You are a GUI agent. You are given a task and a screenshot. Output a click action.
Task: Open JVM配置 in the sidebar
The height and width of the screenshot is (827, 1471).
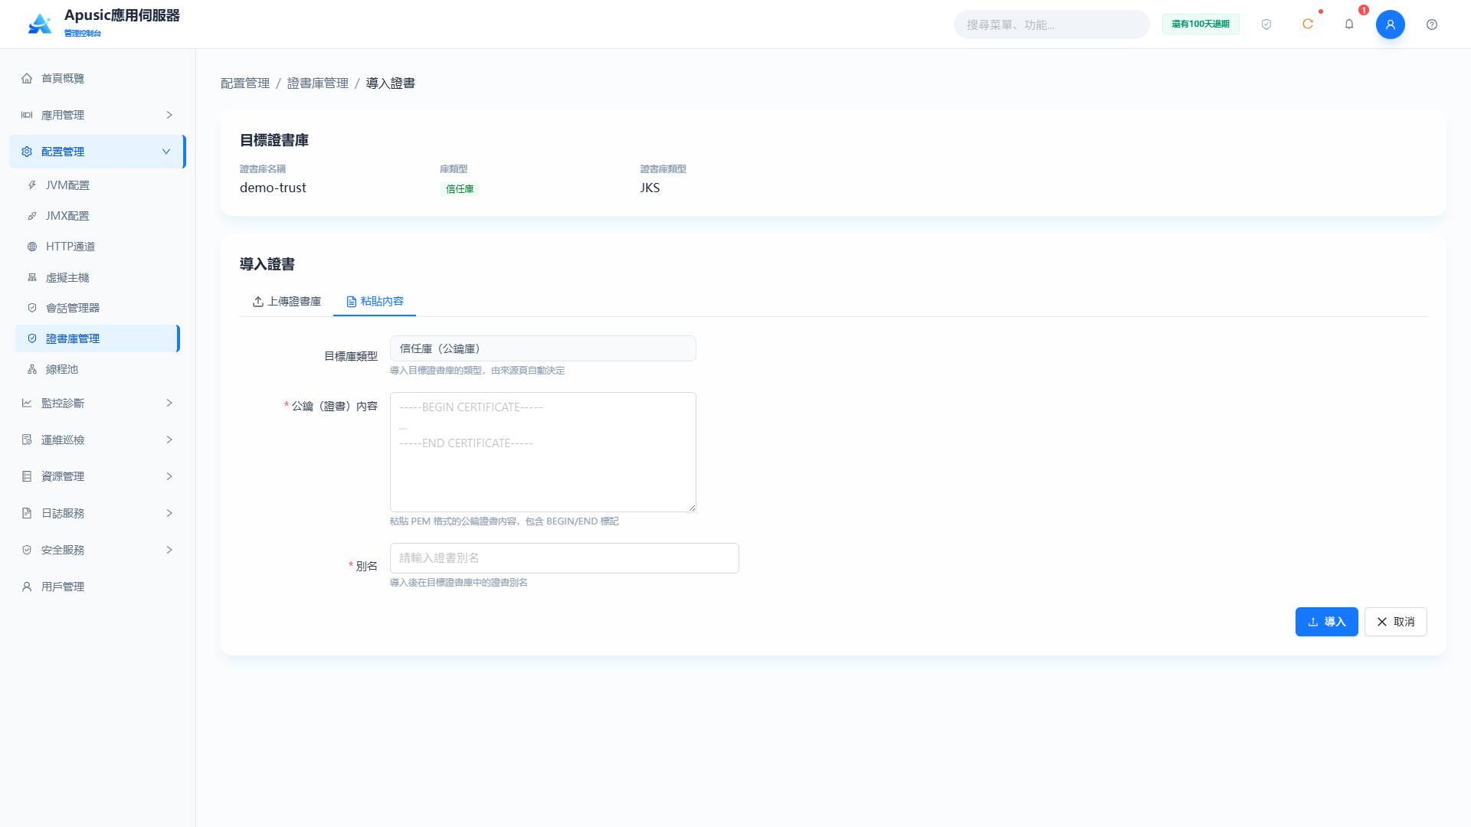coord(97,185)
